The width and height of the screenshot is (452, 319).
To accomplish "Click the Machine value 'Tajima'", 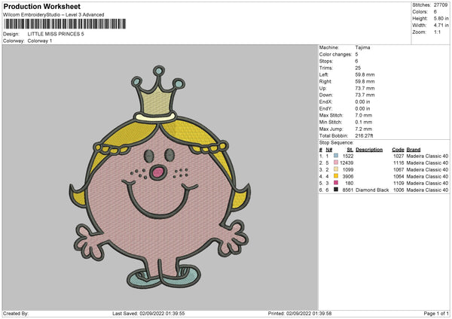I will (x=362, y=47).
